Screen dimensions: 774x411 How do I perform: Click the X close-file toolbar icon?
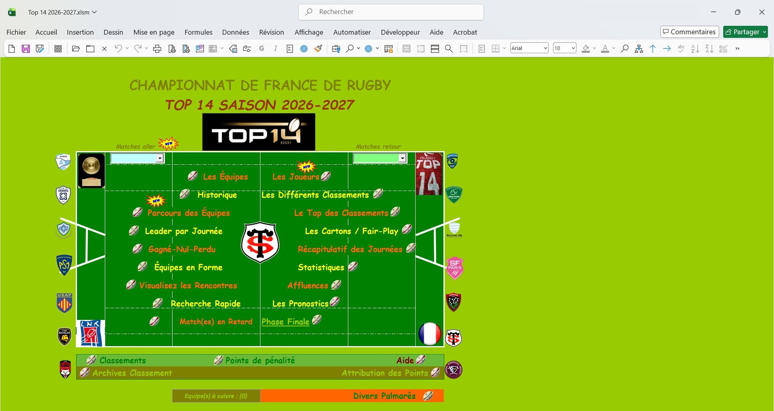coord(104,49)
